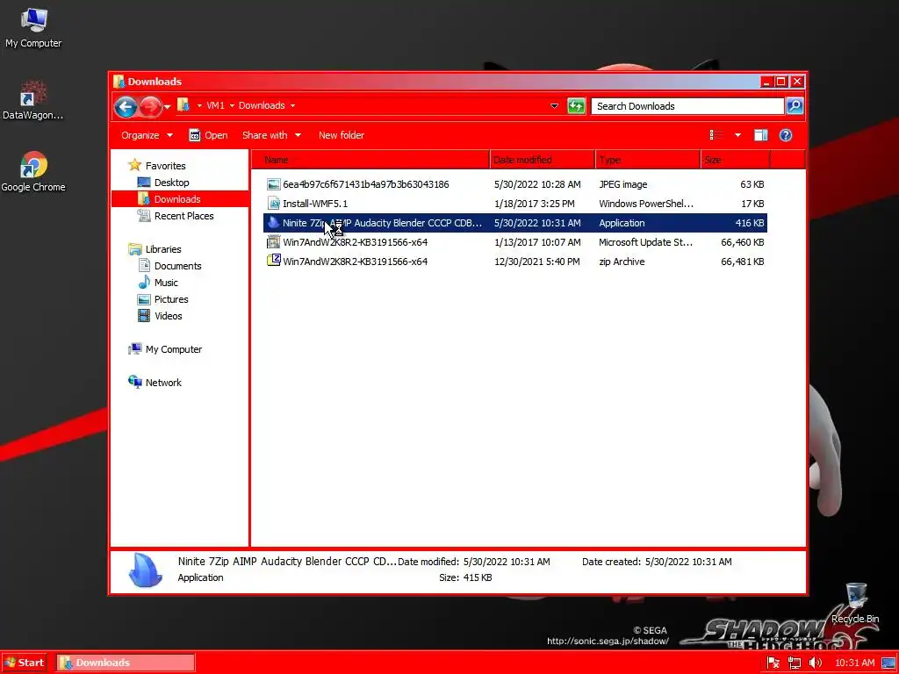Screen dimensions: 899x674
Task: Click the Recycle Bin desktop icon
Action: 855,604
